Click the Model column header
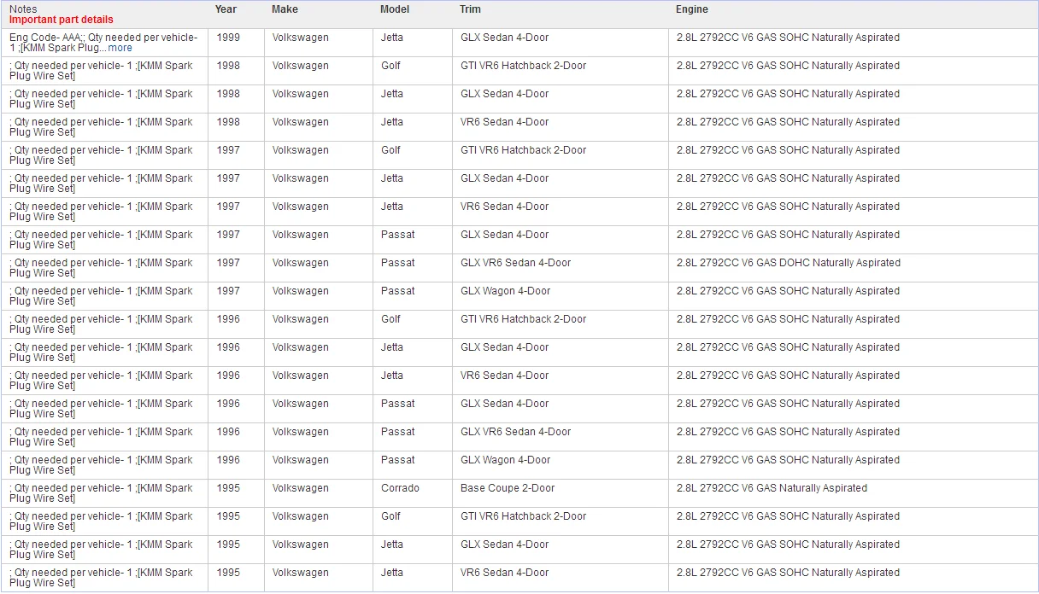This screenshot has width=1039, height=594. pyautogui.click(x=395, y=9)
